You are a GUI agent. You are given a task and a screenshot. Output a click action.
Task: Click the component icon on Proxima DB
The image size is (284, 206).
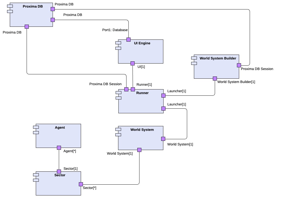[10, 9]
